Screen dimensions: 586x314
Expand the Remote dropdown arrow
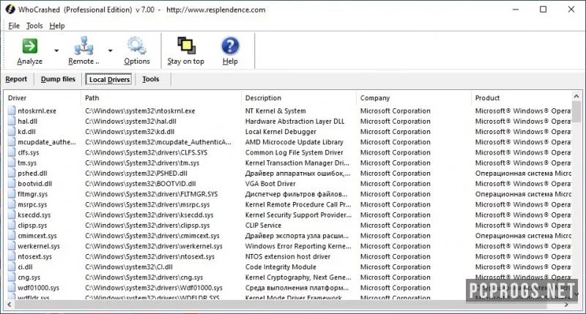tap(111, 51)
